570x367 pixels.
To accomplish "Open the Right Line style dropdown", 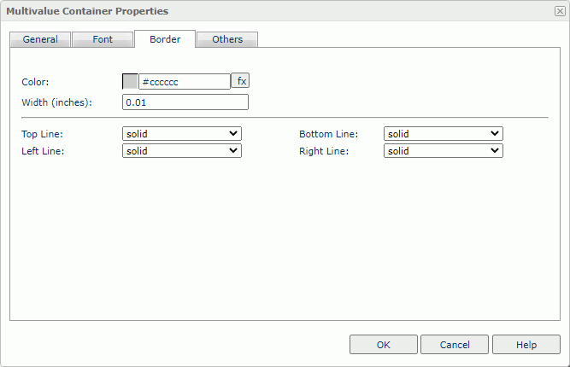I will pos(444,151).
